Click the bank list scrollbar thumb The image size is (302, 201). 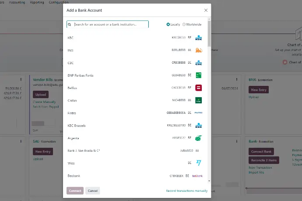209,34
